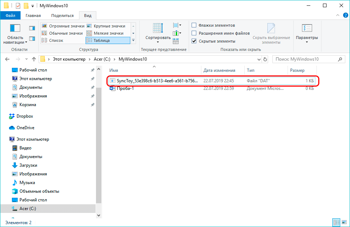This screenshot has height=227, width=350.
Task: Enable item check boxes (Флажки элементов)
Action: [x=194, y=25]
